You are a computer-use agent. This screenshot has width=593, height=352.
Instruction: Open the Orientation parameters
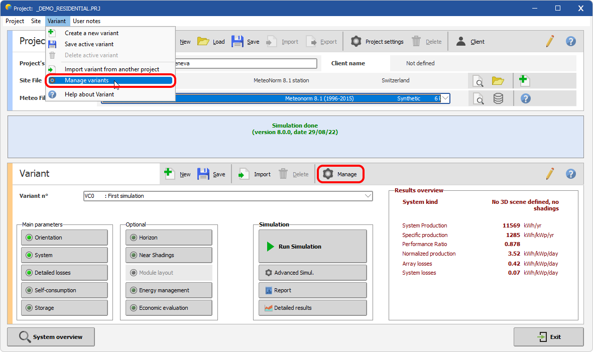64,238
